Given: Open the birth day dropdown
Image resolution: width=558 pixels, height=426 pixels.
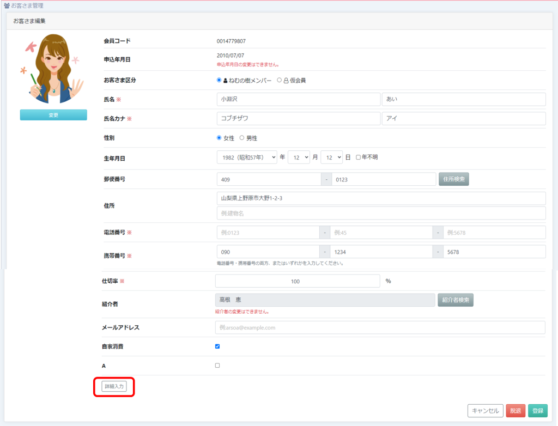Looking at the screenshot, I should (331, 157).
